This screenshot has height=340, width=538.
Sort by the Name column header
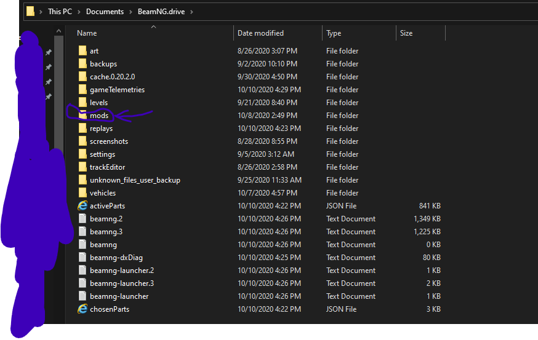pos(87,33)
